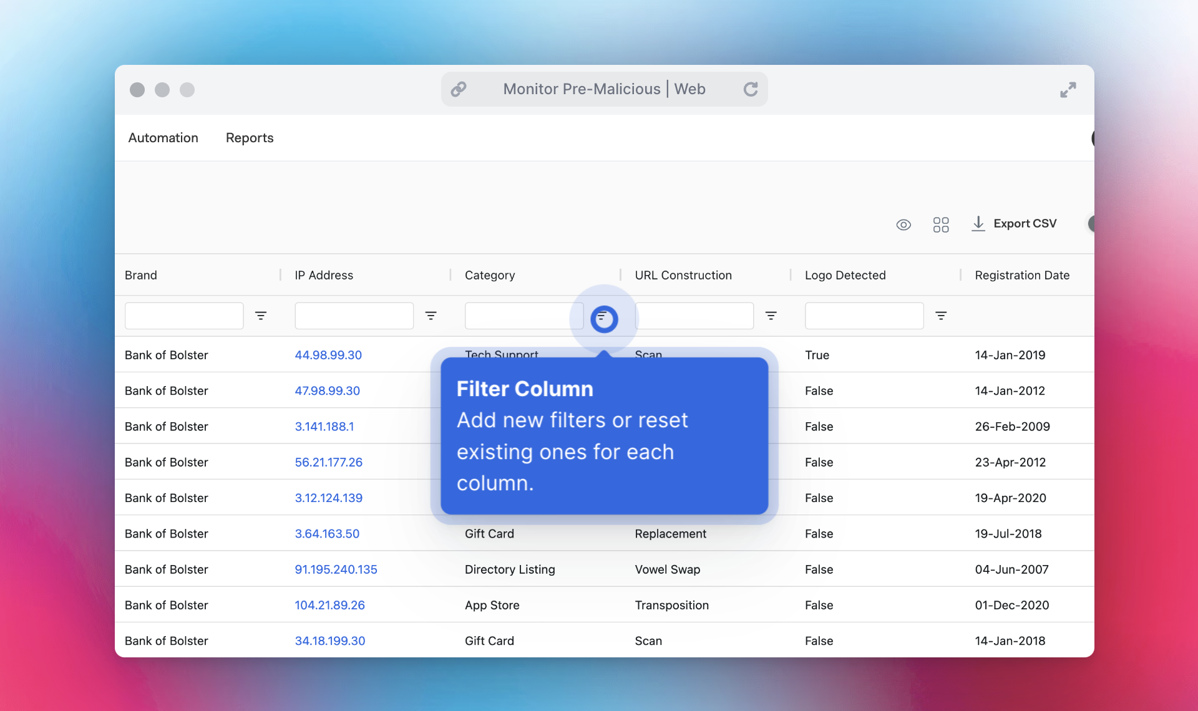The height and width of the screenshot is (711, 1198).
Task: Click the eye visibility icon
Action: [904, 223]
